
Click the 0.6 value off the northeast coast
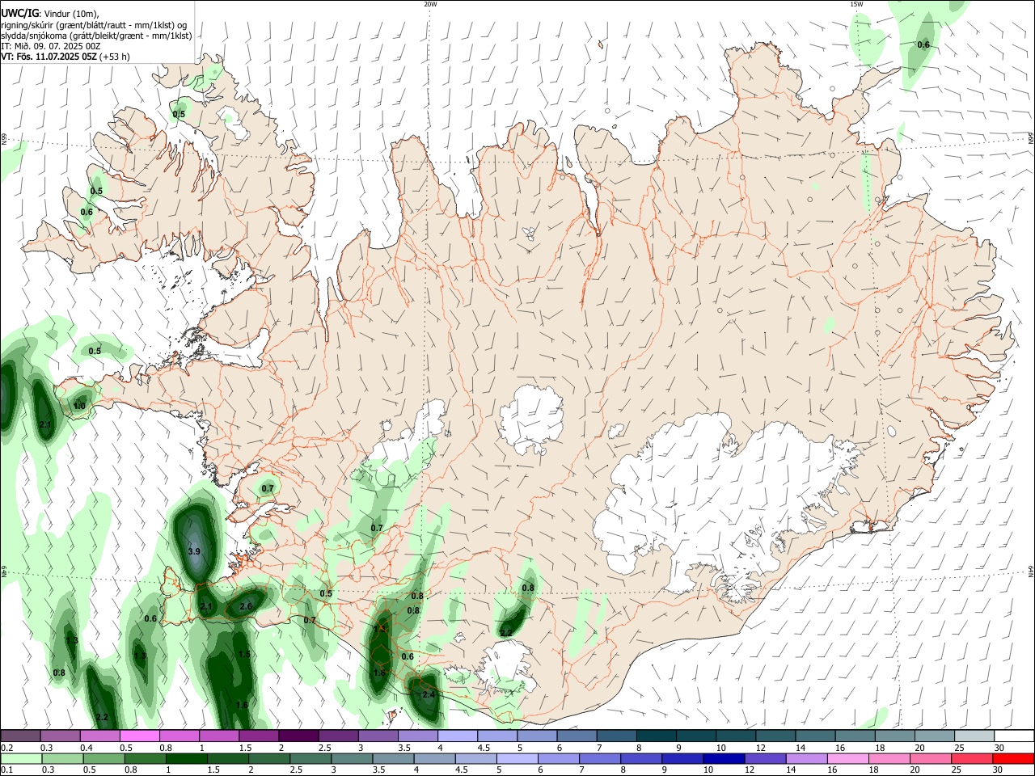click(x=923, y=44)
